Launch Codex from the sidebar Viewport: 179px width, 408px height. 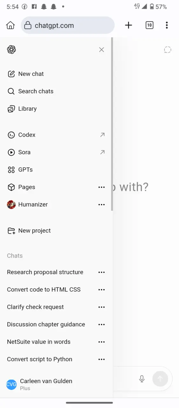click(x=56, y=135)
